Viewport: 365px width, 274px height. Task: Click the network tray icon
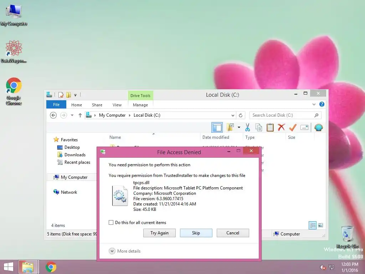(331, 267)
